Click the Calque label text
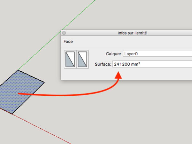 point(113,54)
